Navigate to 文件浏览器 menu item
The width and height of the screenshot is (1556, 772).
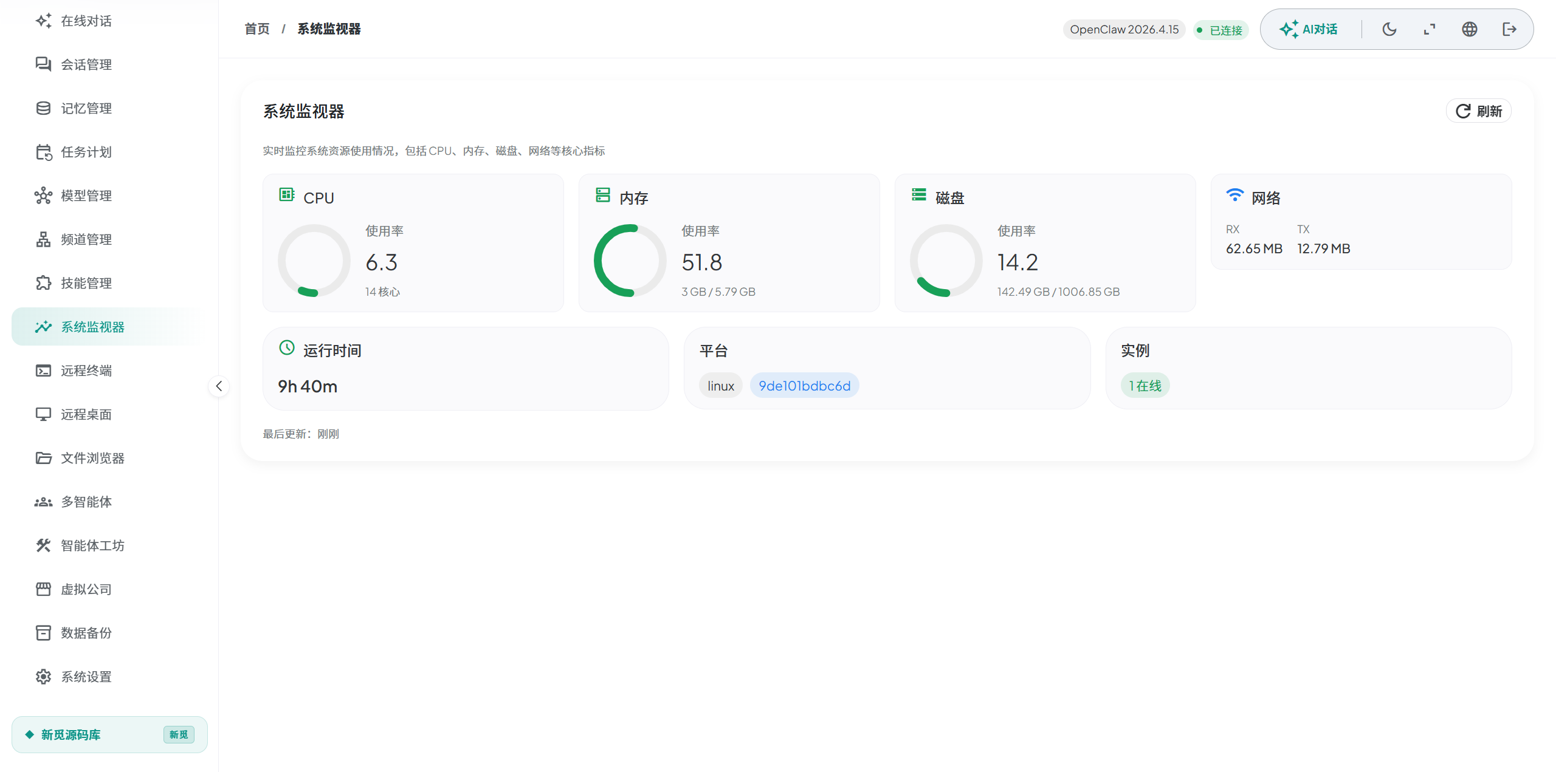pyautogui.click(x=92, y=458)
